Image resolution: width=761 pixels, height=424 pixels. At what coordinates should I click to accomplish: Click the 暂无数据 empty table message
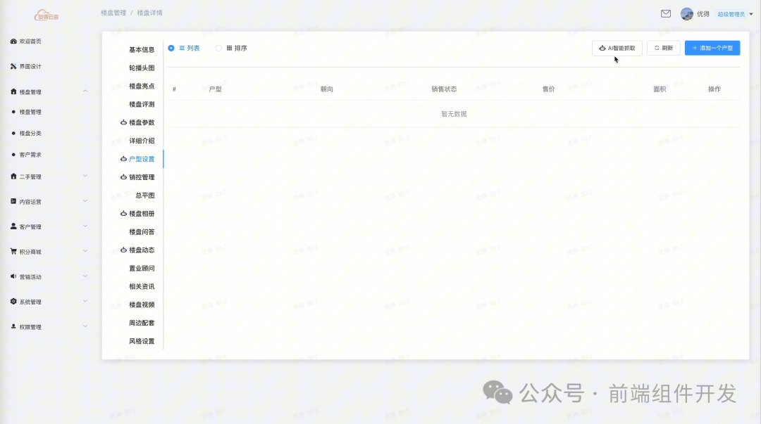(x=454, y=114)
